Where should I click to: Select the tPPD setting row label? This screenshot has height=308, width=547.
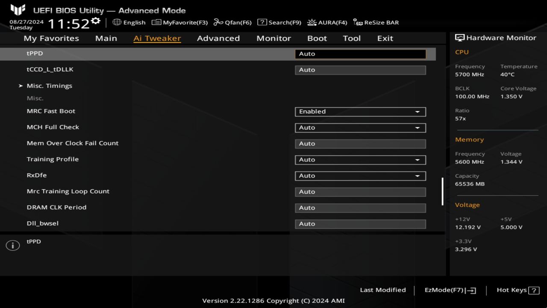pyautogui.click(x=35, y=53)
